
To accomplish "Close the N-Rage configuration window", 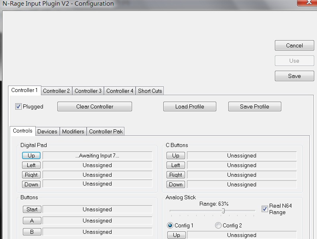I will (307, 2).
